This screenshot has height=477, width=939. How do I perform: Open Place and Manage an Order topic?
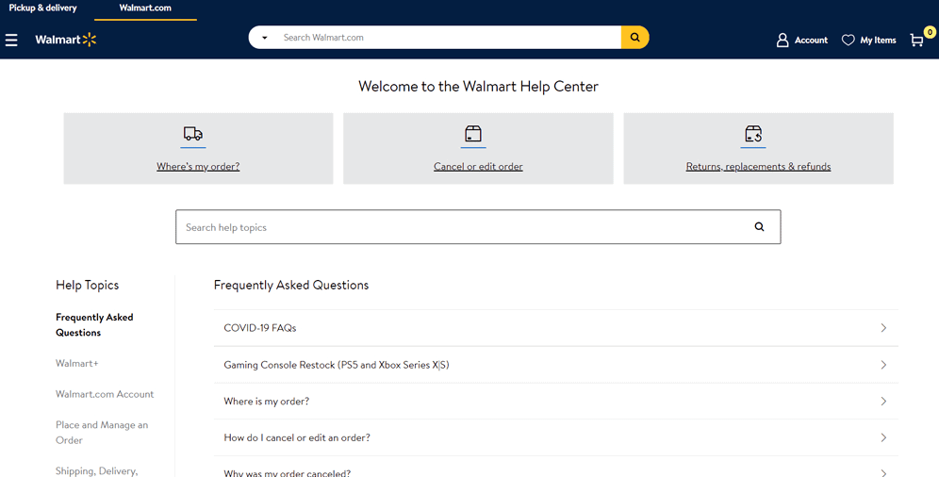(x=102, y=432)
